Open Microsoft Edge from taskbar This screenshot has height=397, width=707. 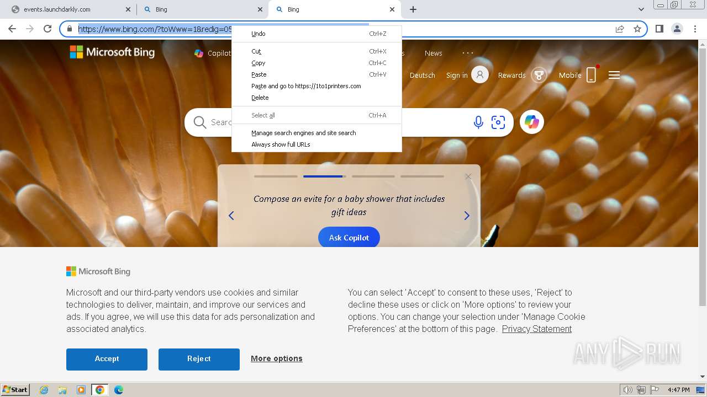point(118,390)
